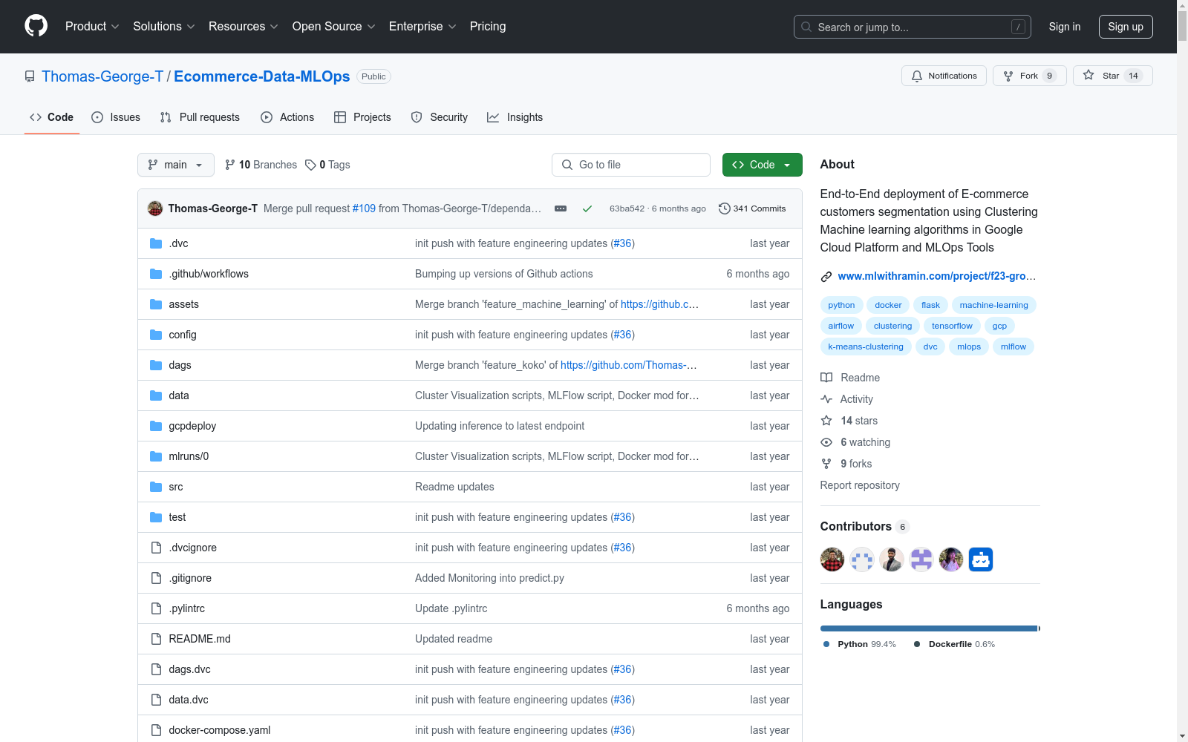
Task: Open the mlruns/0 folder
Action: (x=189, y=456)
